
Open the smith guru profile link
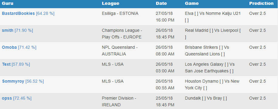click(x=8, y=31)
